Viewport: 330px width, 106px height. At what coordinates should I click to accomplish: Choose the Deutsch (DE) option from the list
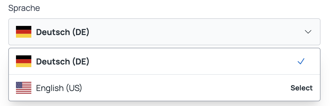click(164, 61)
